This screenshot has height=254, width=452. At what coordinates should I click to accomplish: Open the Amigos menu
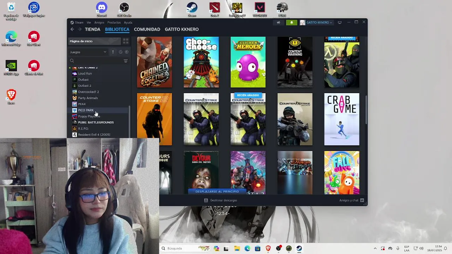click(99, 23)
